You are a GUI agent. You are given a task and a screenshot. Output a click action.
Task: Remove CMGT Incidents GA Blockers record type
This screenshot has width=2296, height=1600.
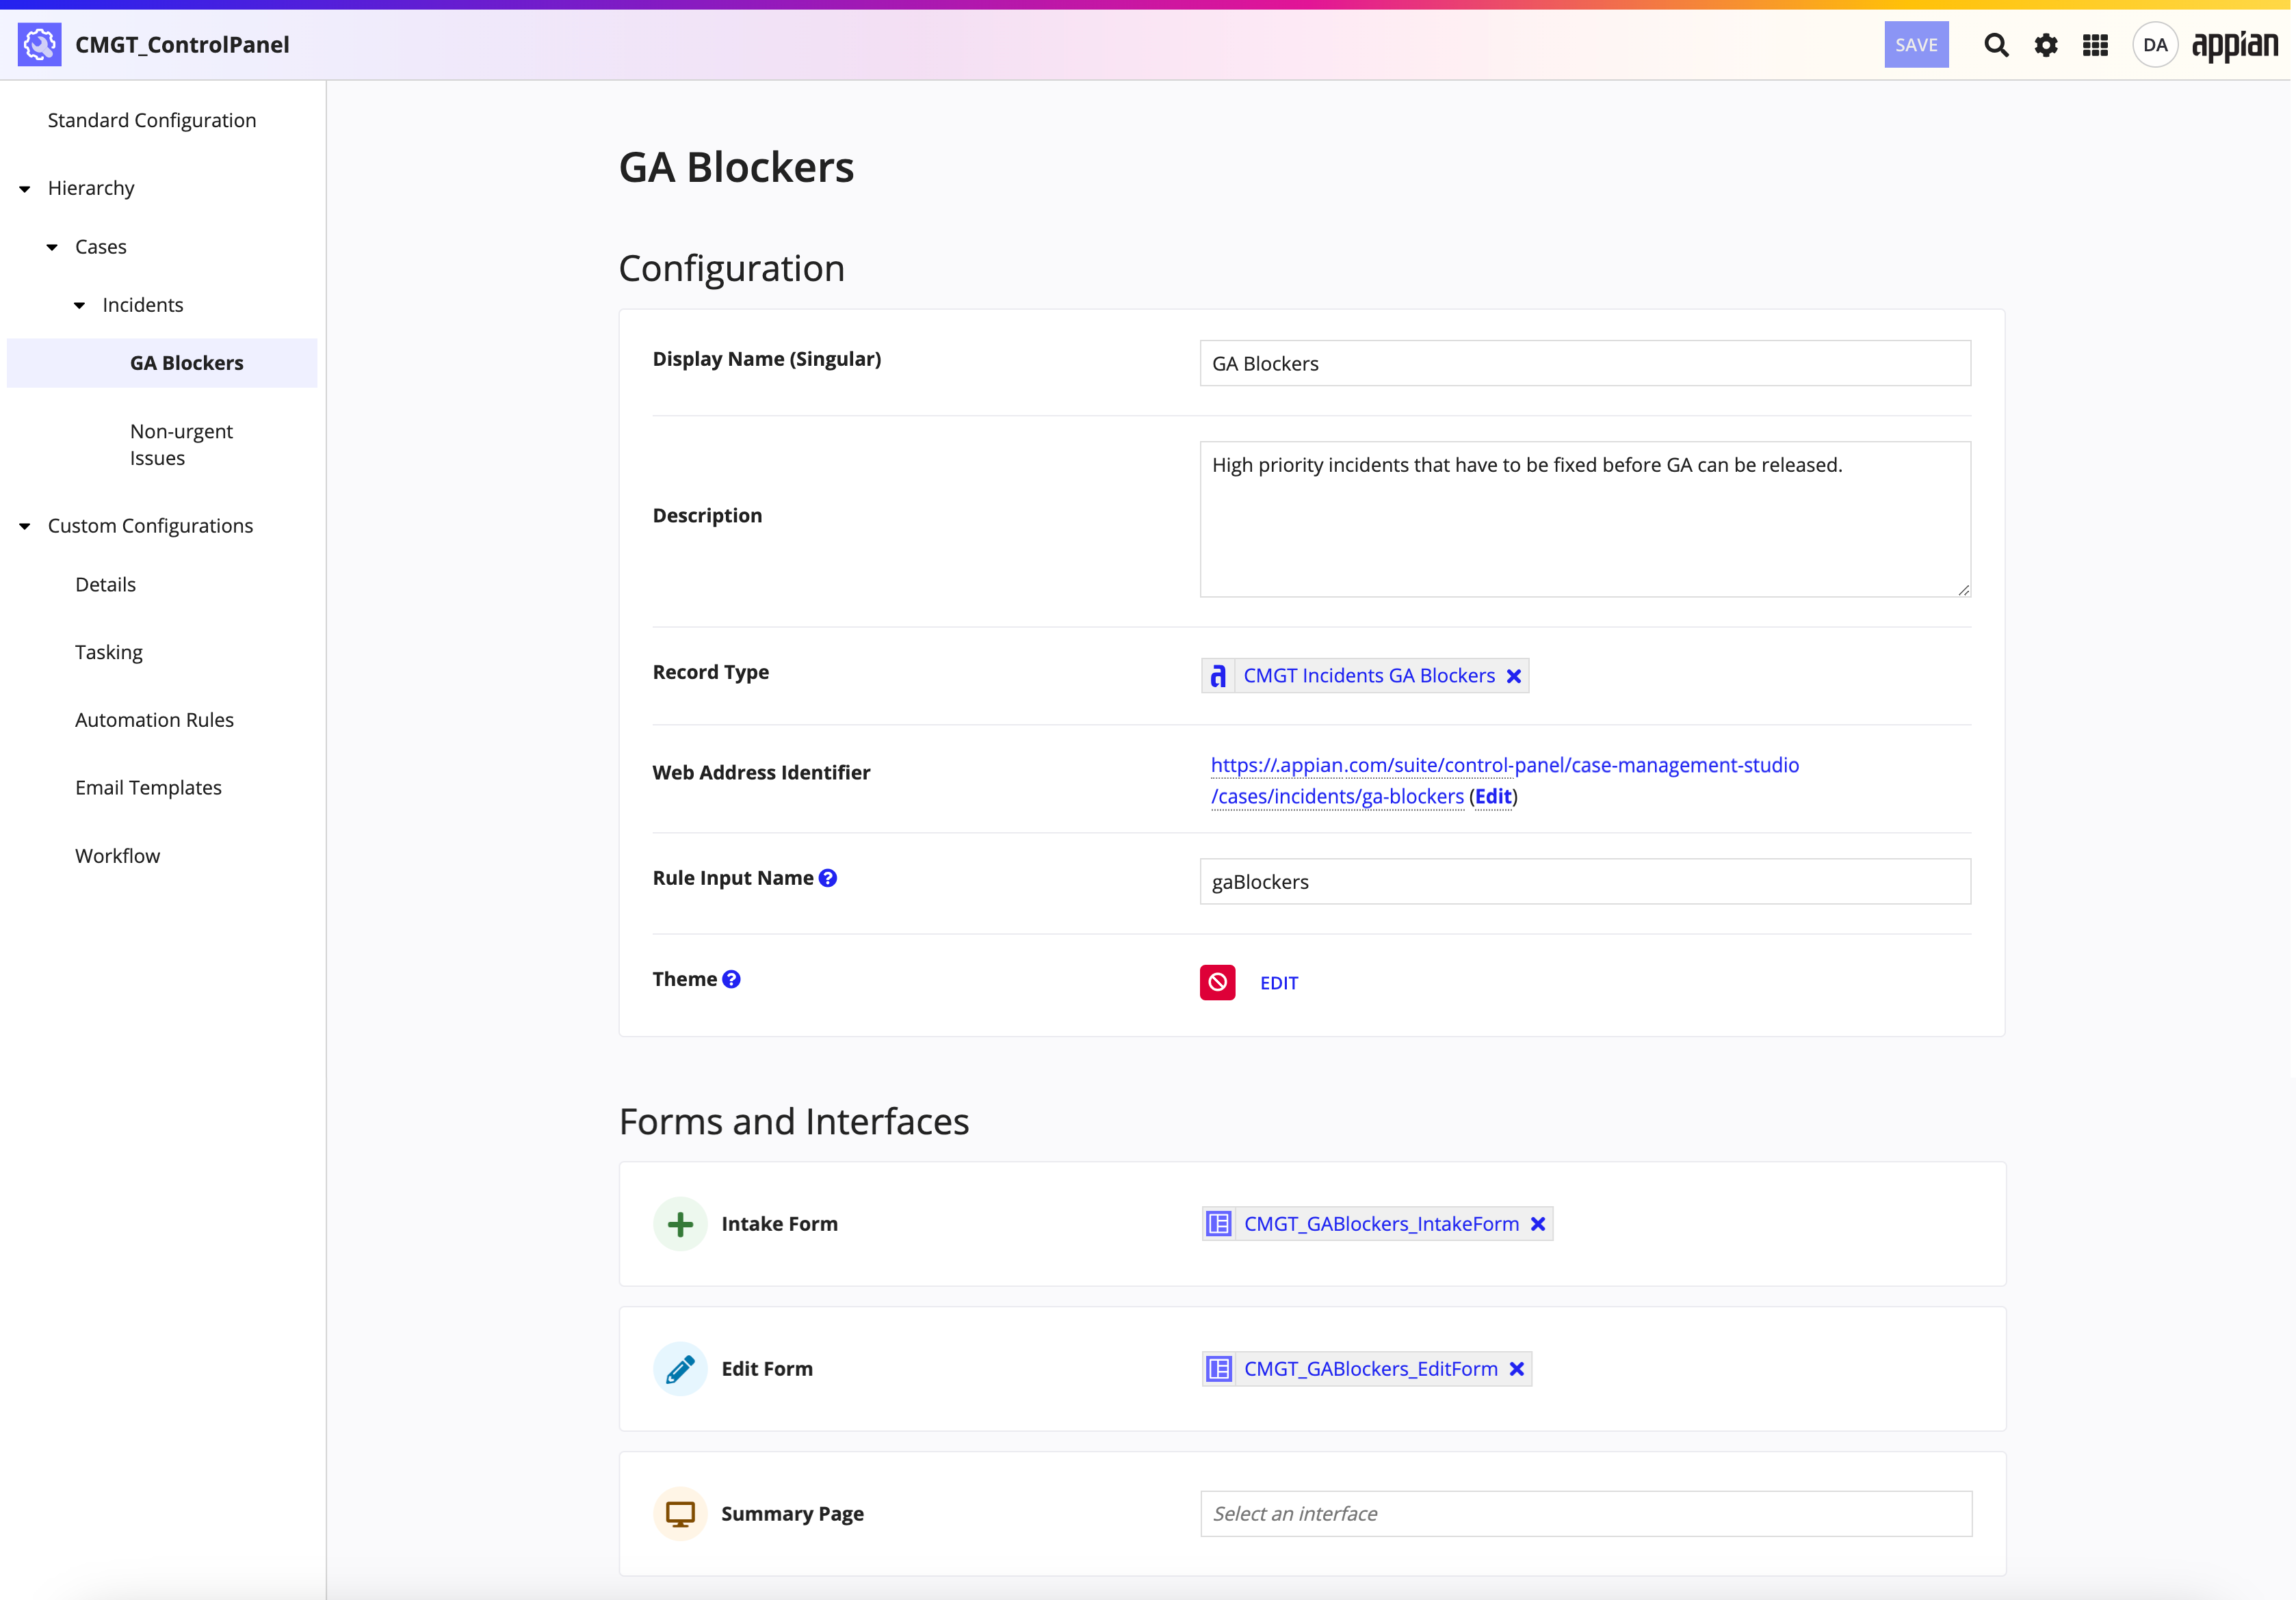coord(1514,676)
